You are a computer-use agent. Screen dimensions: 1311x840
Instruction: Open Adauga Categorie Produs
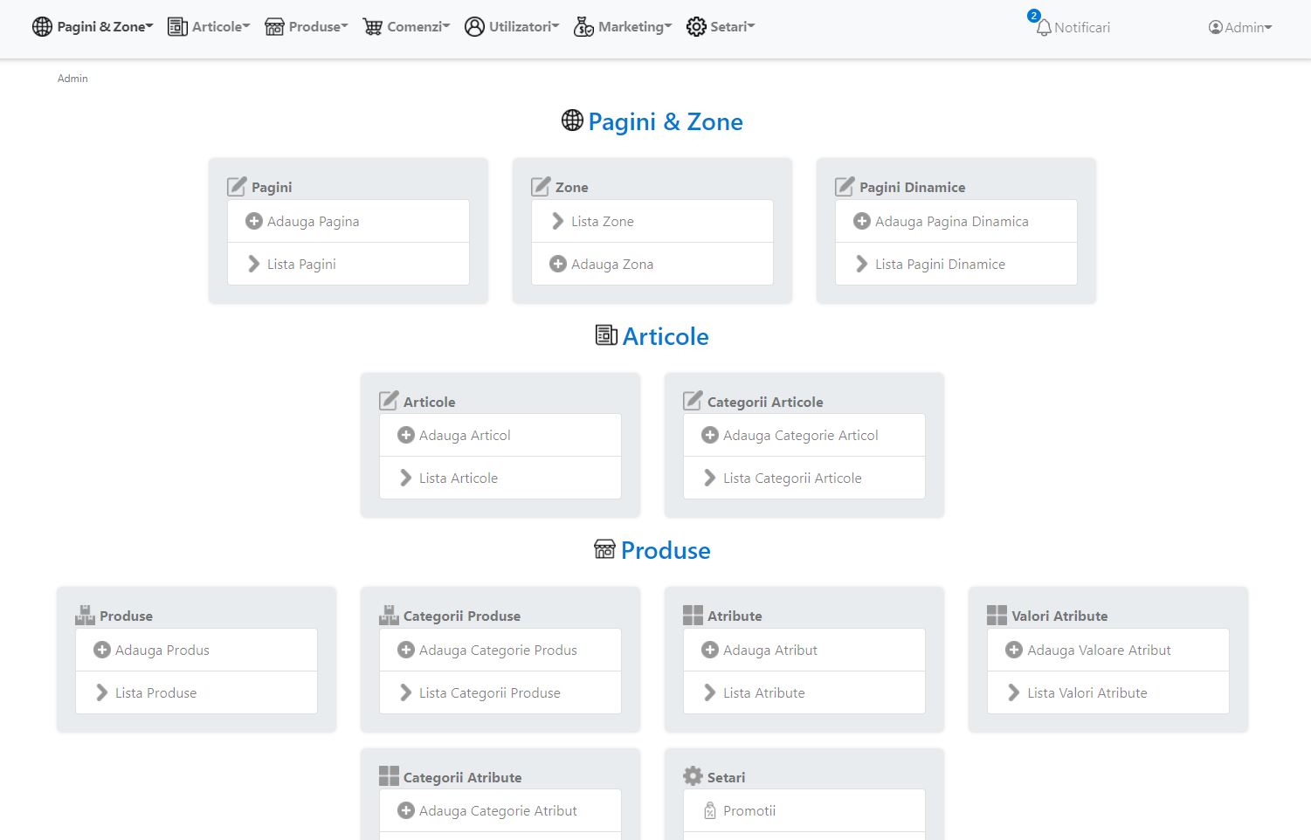point(500,650)
